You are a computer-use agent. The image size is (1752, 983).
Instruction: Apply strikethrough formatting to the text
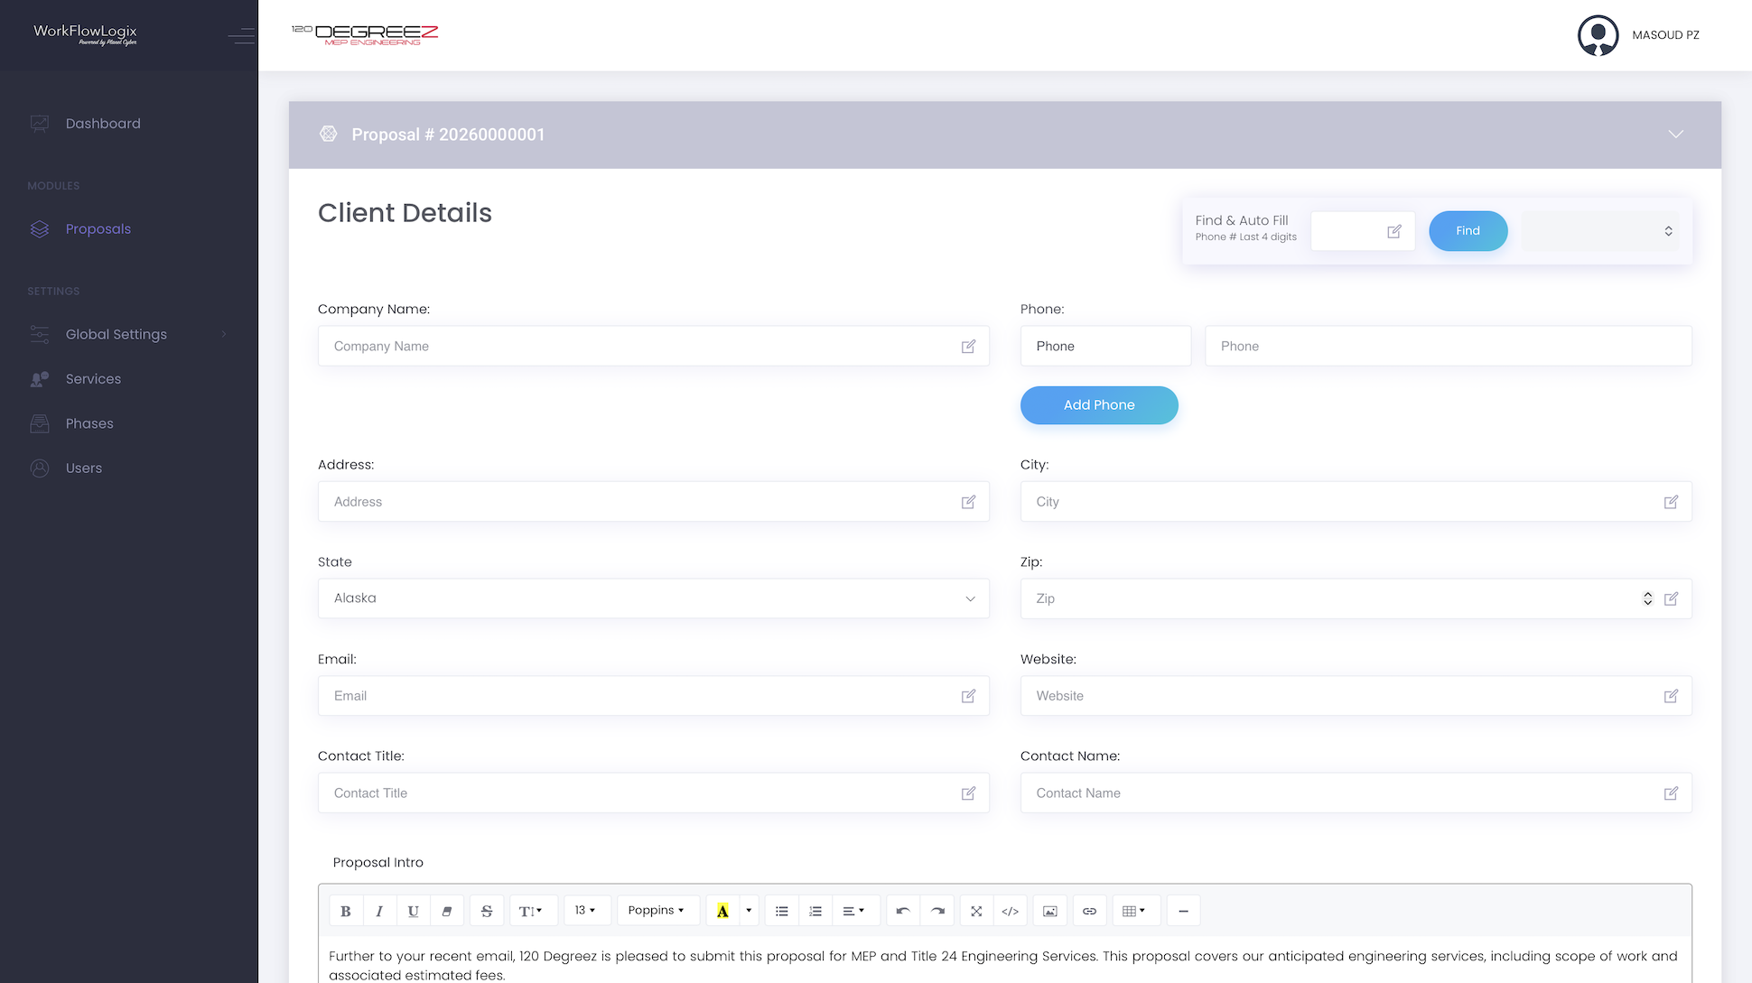pyautogui.click(x=487, y=910)
